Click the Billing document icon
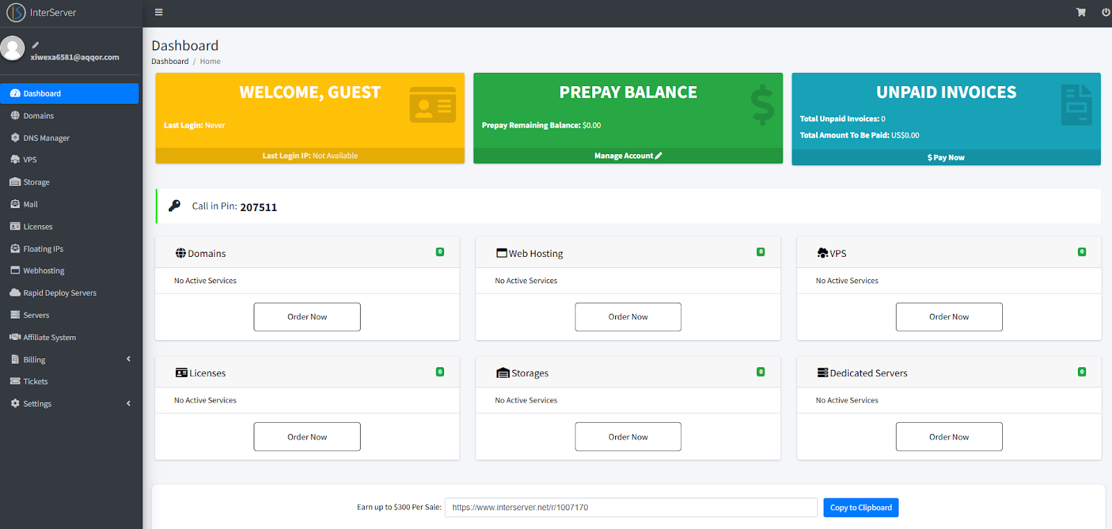The height and width of the screenshot is (529, 1112). pyautogui.click(x=15, y=359)
